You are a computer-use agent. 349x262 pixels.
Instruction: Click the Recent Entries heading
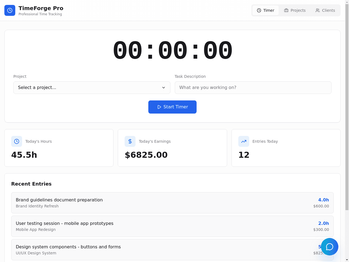31,184
